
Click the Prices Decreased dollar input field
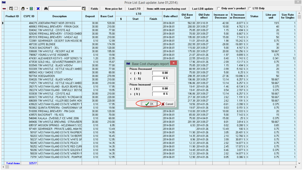coord(160,73)
